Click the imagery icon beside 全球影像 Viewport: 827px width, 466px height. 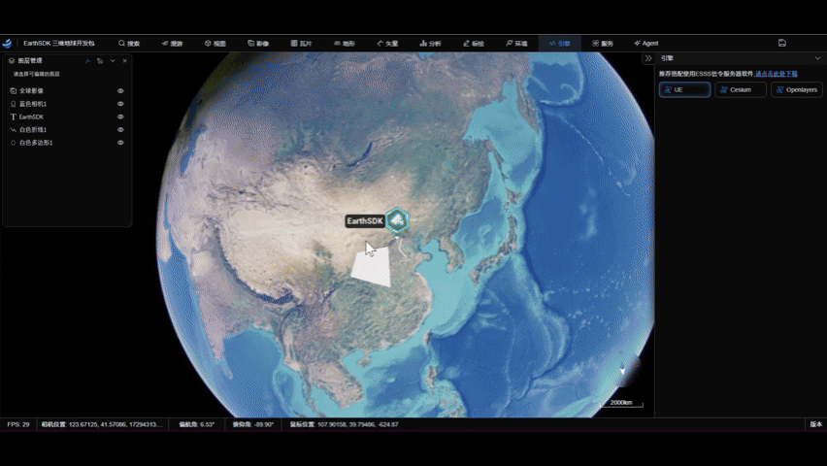(x=14, y=90)
